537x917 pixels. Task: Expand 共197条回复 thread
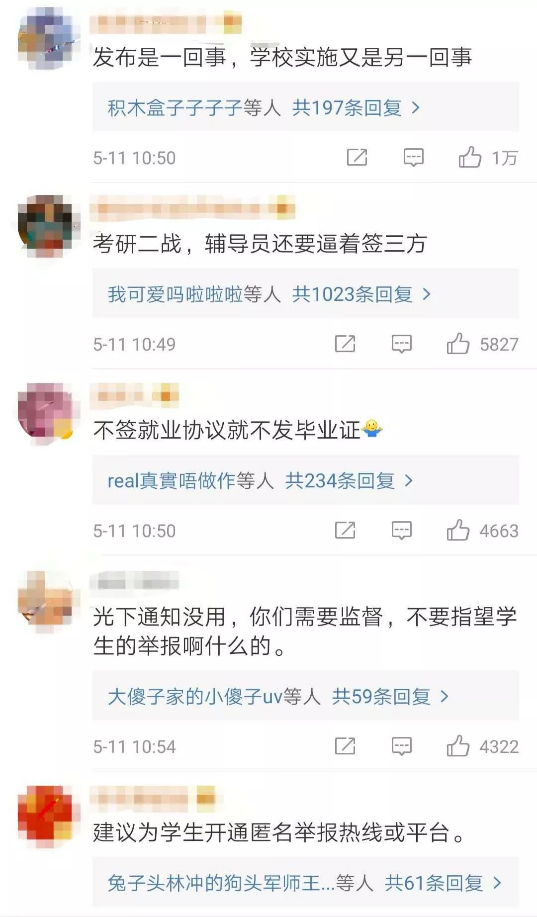(x=356, y=107)
